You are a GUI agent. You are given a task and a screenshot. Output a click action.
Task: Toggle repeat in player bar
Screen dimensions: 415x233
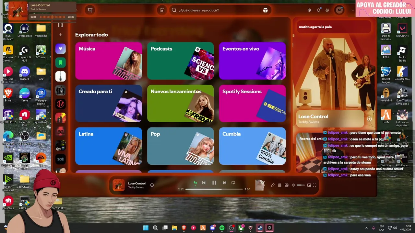coord(233,183)
